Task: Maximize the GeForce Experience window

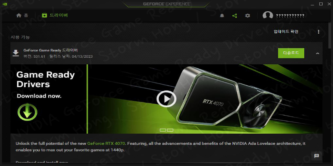Action: 321,4
